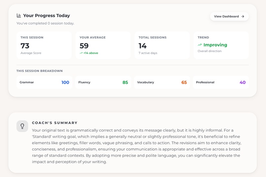Click the green trend arrow next to Improving
This screenshot has width=266, height=177.
tap(200, 45)
